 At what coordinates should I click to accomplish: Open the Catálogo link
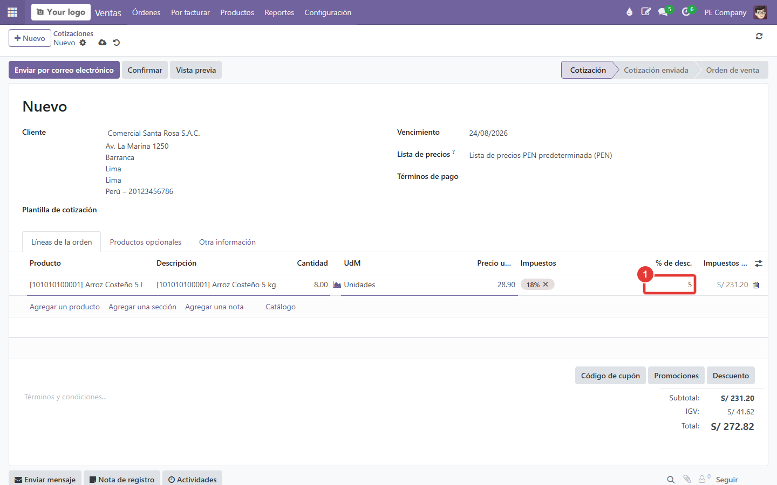[x=281, y=307]
